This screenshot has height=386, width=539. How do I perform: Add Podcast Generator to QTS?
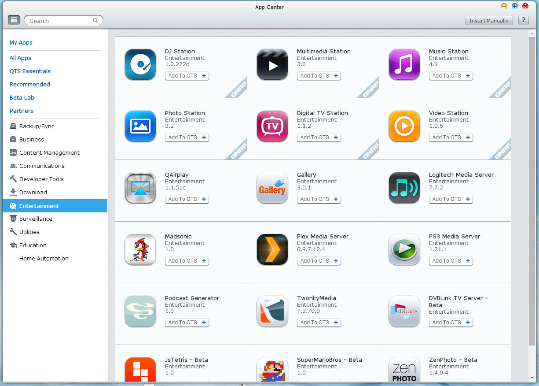[x=187, y=323]
